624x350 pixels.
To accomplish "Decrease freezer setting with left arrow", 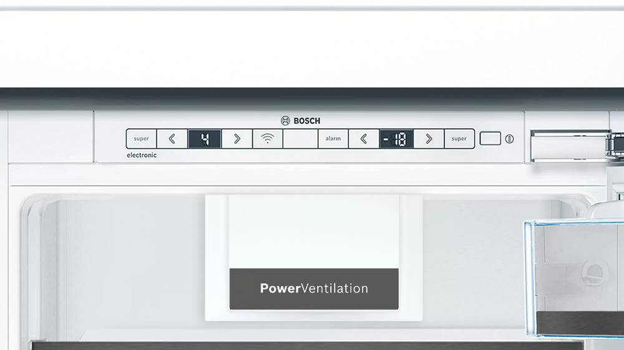I will tap(364, 139).
